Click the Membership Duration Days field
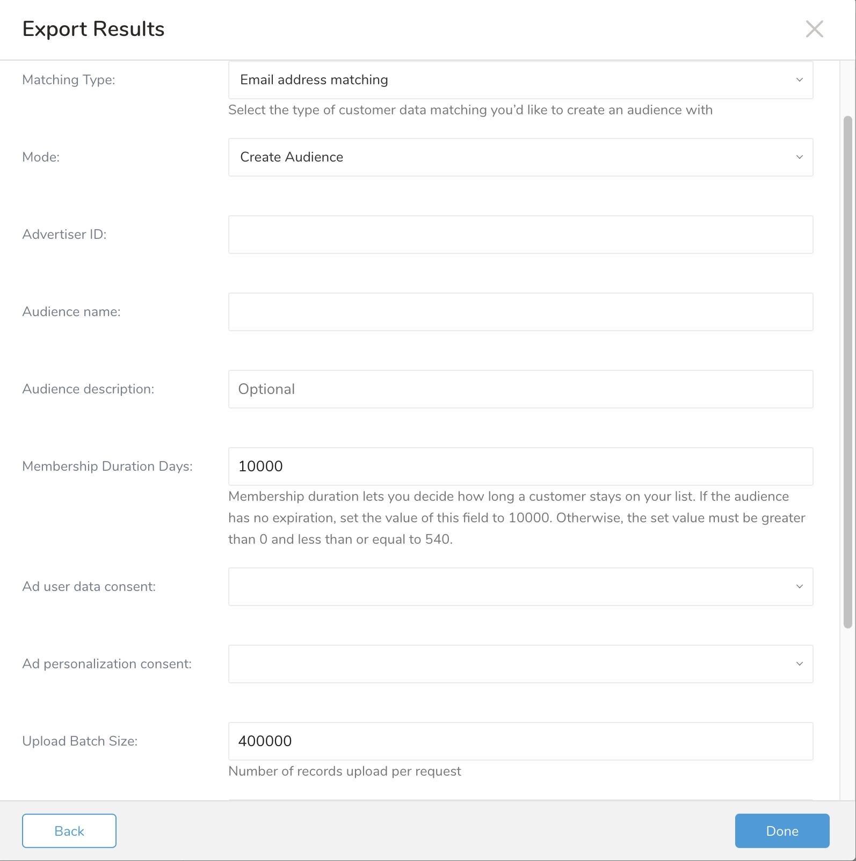This screenshot has height=861, width=856. coord(520,466)
